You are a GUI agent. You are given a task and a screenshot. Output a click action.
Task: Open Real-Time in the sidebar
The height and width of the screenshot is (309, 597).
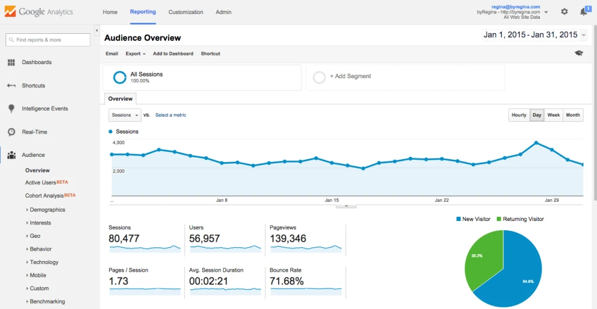point(34,132)
